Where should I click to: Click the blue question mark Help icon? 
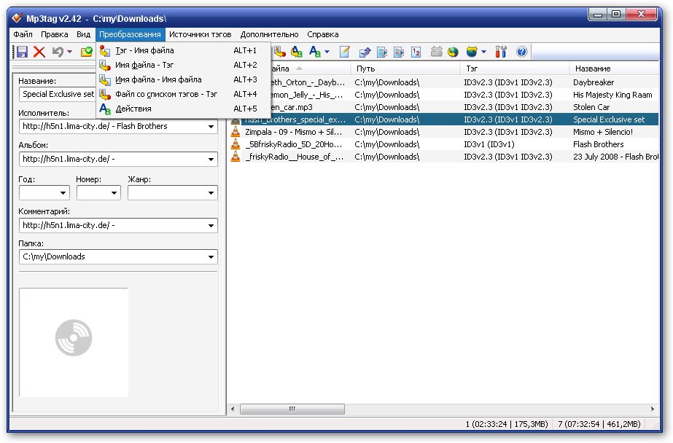tap(521, 52)
